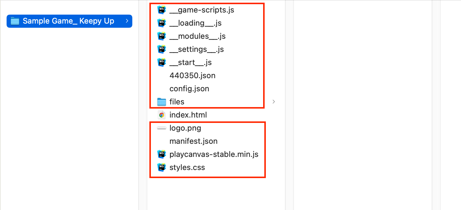This screenshot has height=210, width=461.
Task: Click the blue folder icon of files
Action: pos(162,102)
